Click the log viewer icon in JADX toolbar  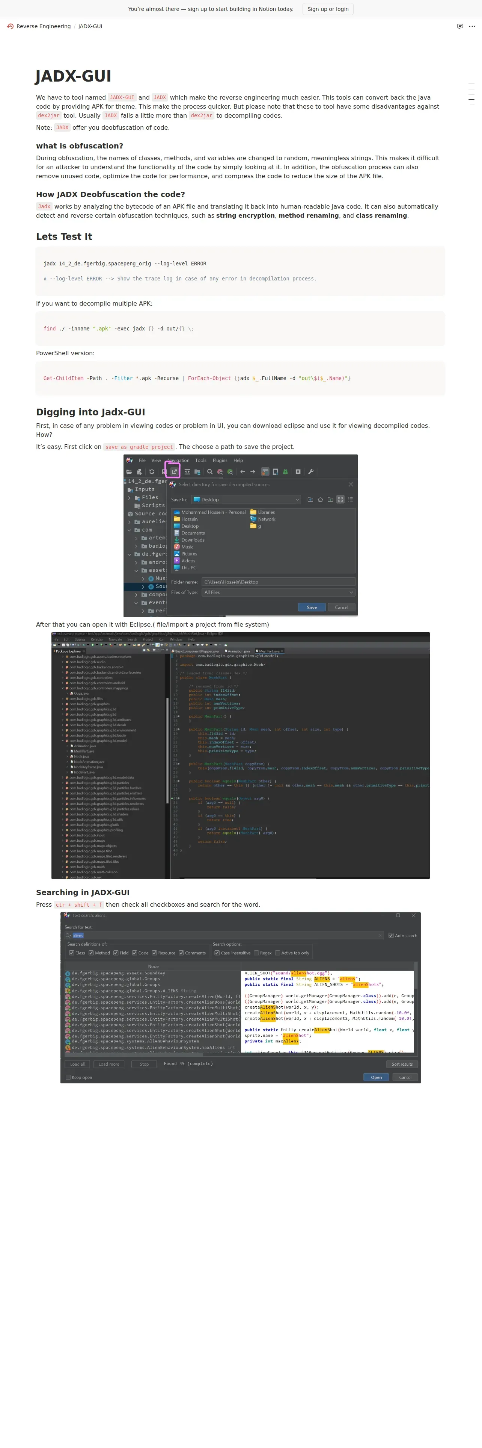(298, 472)
